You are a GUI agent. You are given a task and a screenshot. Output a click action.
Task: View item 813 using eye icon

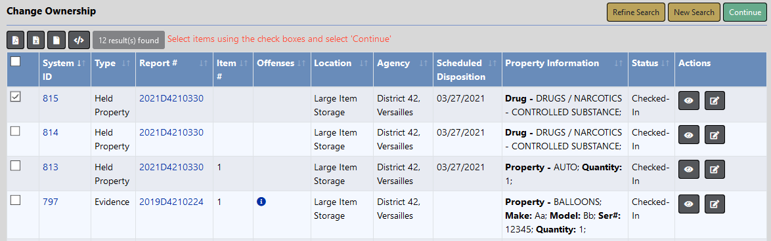(689, 170)
